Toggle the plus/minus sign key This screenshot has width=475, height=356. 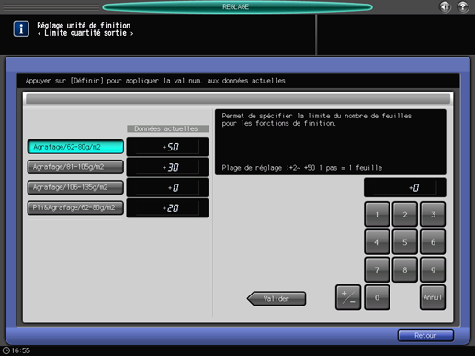coord(348,297)
